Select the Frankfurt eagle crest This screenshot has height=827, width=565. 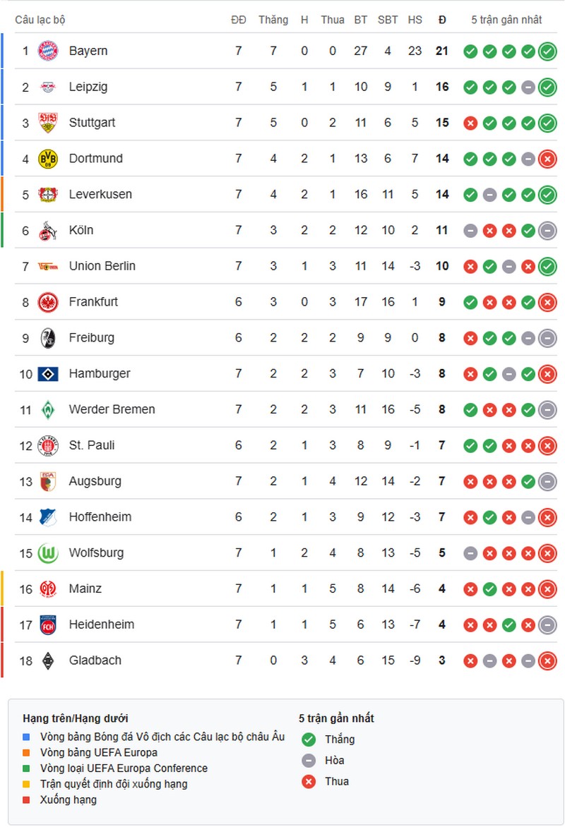point(48,302)
